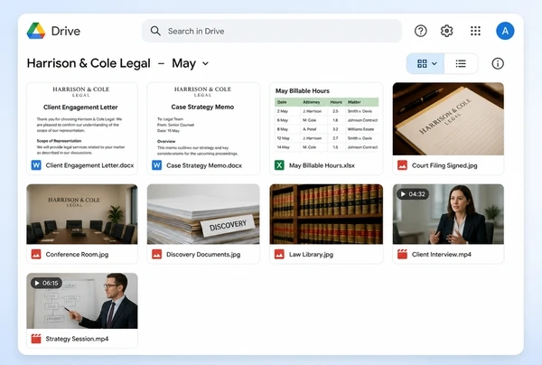The height and width of the screenshot is (365, 542).
Task: Click the Google Drive logo
Action: 36,31
